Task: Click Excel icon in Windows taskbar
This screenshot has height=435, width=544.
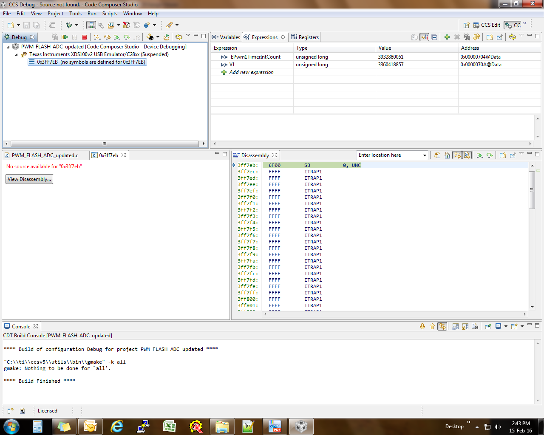Action: 170,426
